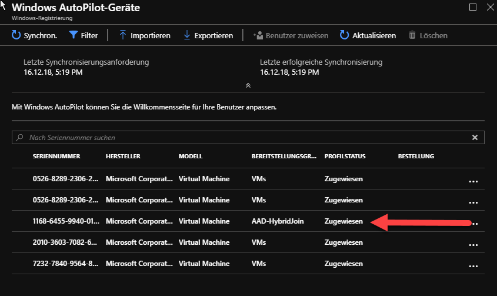Click the Löschen trash can icon

coord(412,35)
